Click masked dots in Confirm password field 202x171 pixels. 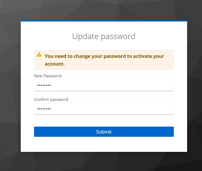(44, 109)
